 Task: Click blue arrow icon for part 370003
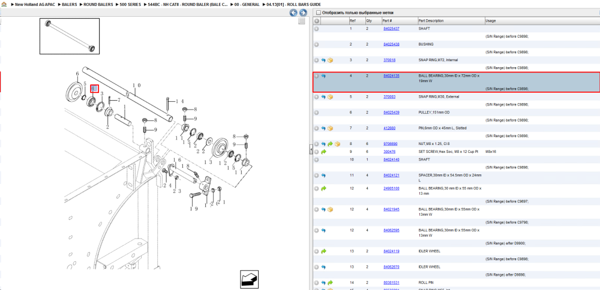click(323, 96)
